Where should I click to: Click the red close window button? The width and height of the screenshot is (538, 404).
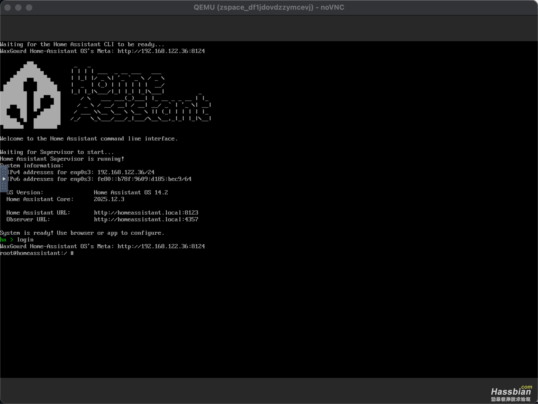coord(8,8)
